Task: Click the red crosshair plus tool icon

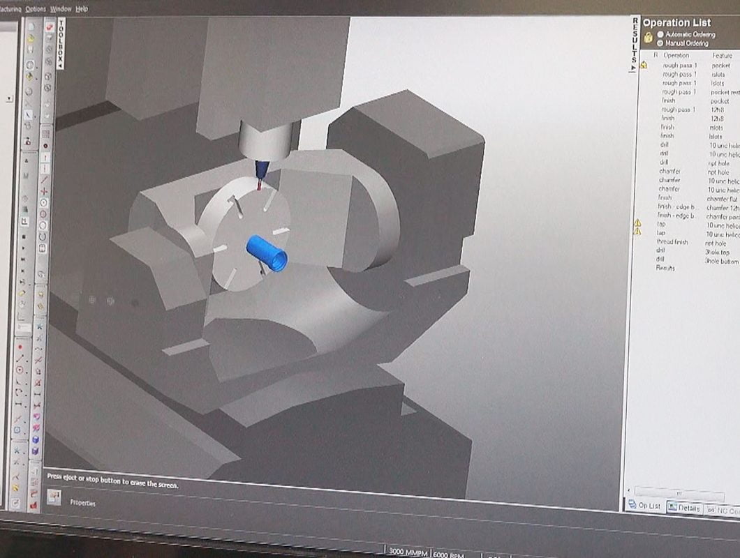Action: pos(45,190)
